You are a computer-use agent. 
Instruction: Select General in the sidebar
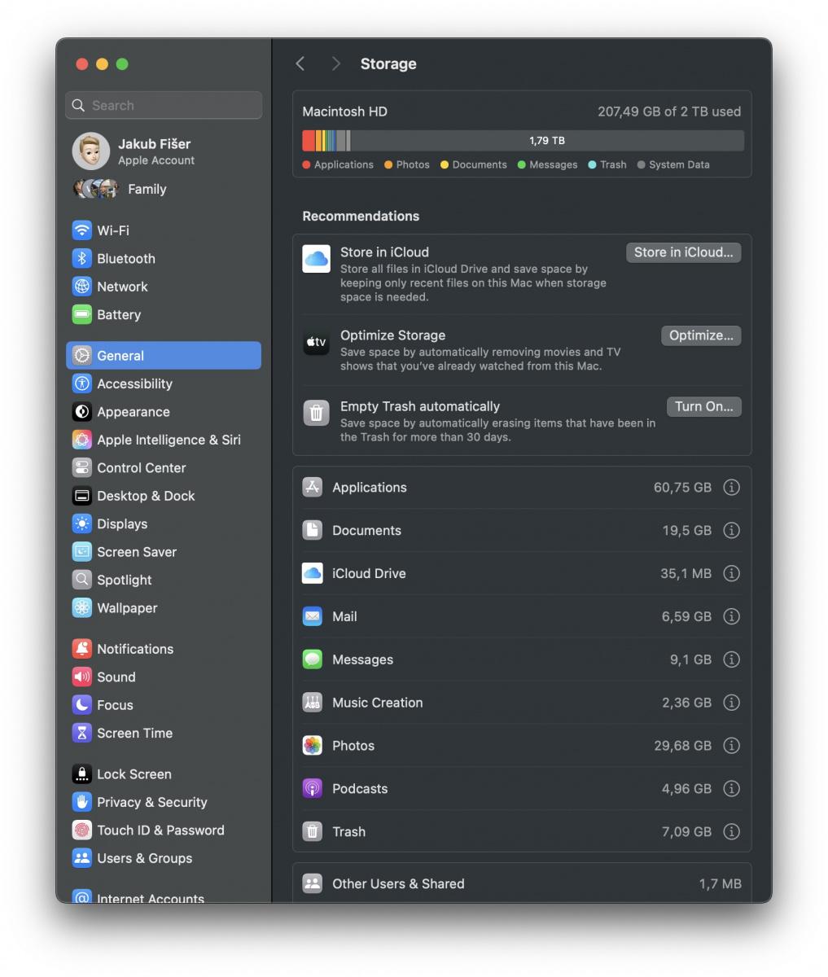pos(164,356)
